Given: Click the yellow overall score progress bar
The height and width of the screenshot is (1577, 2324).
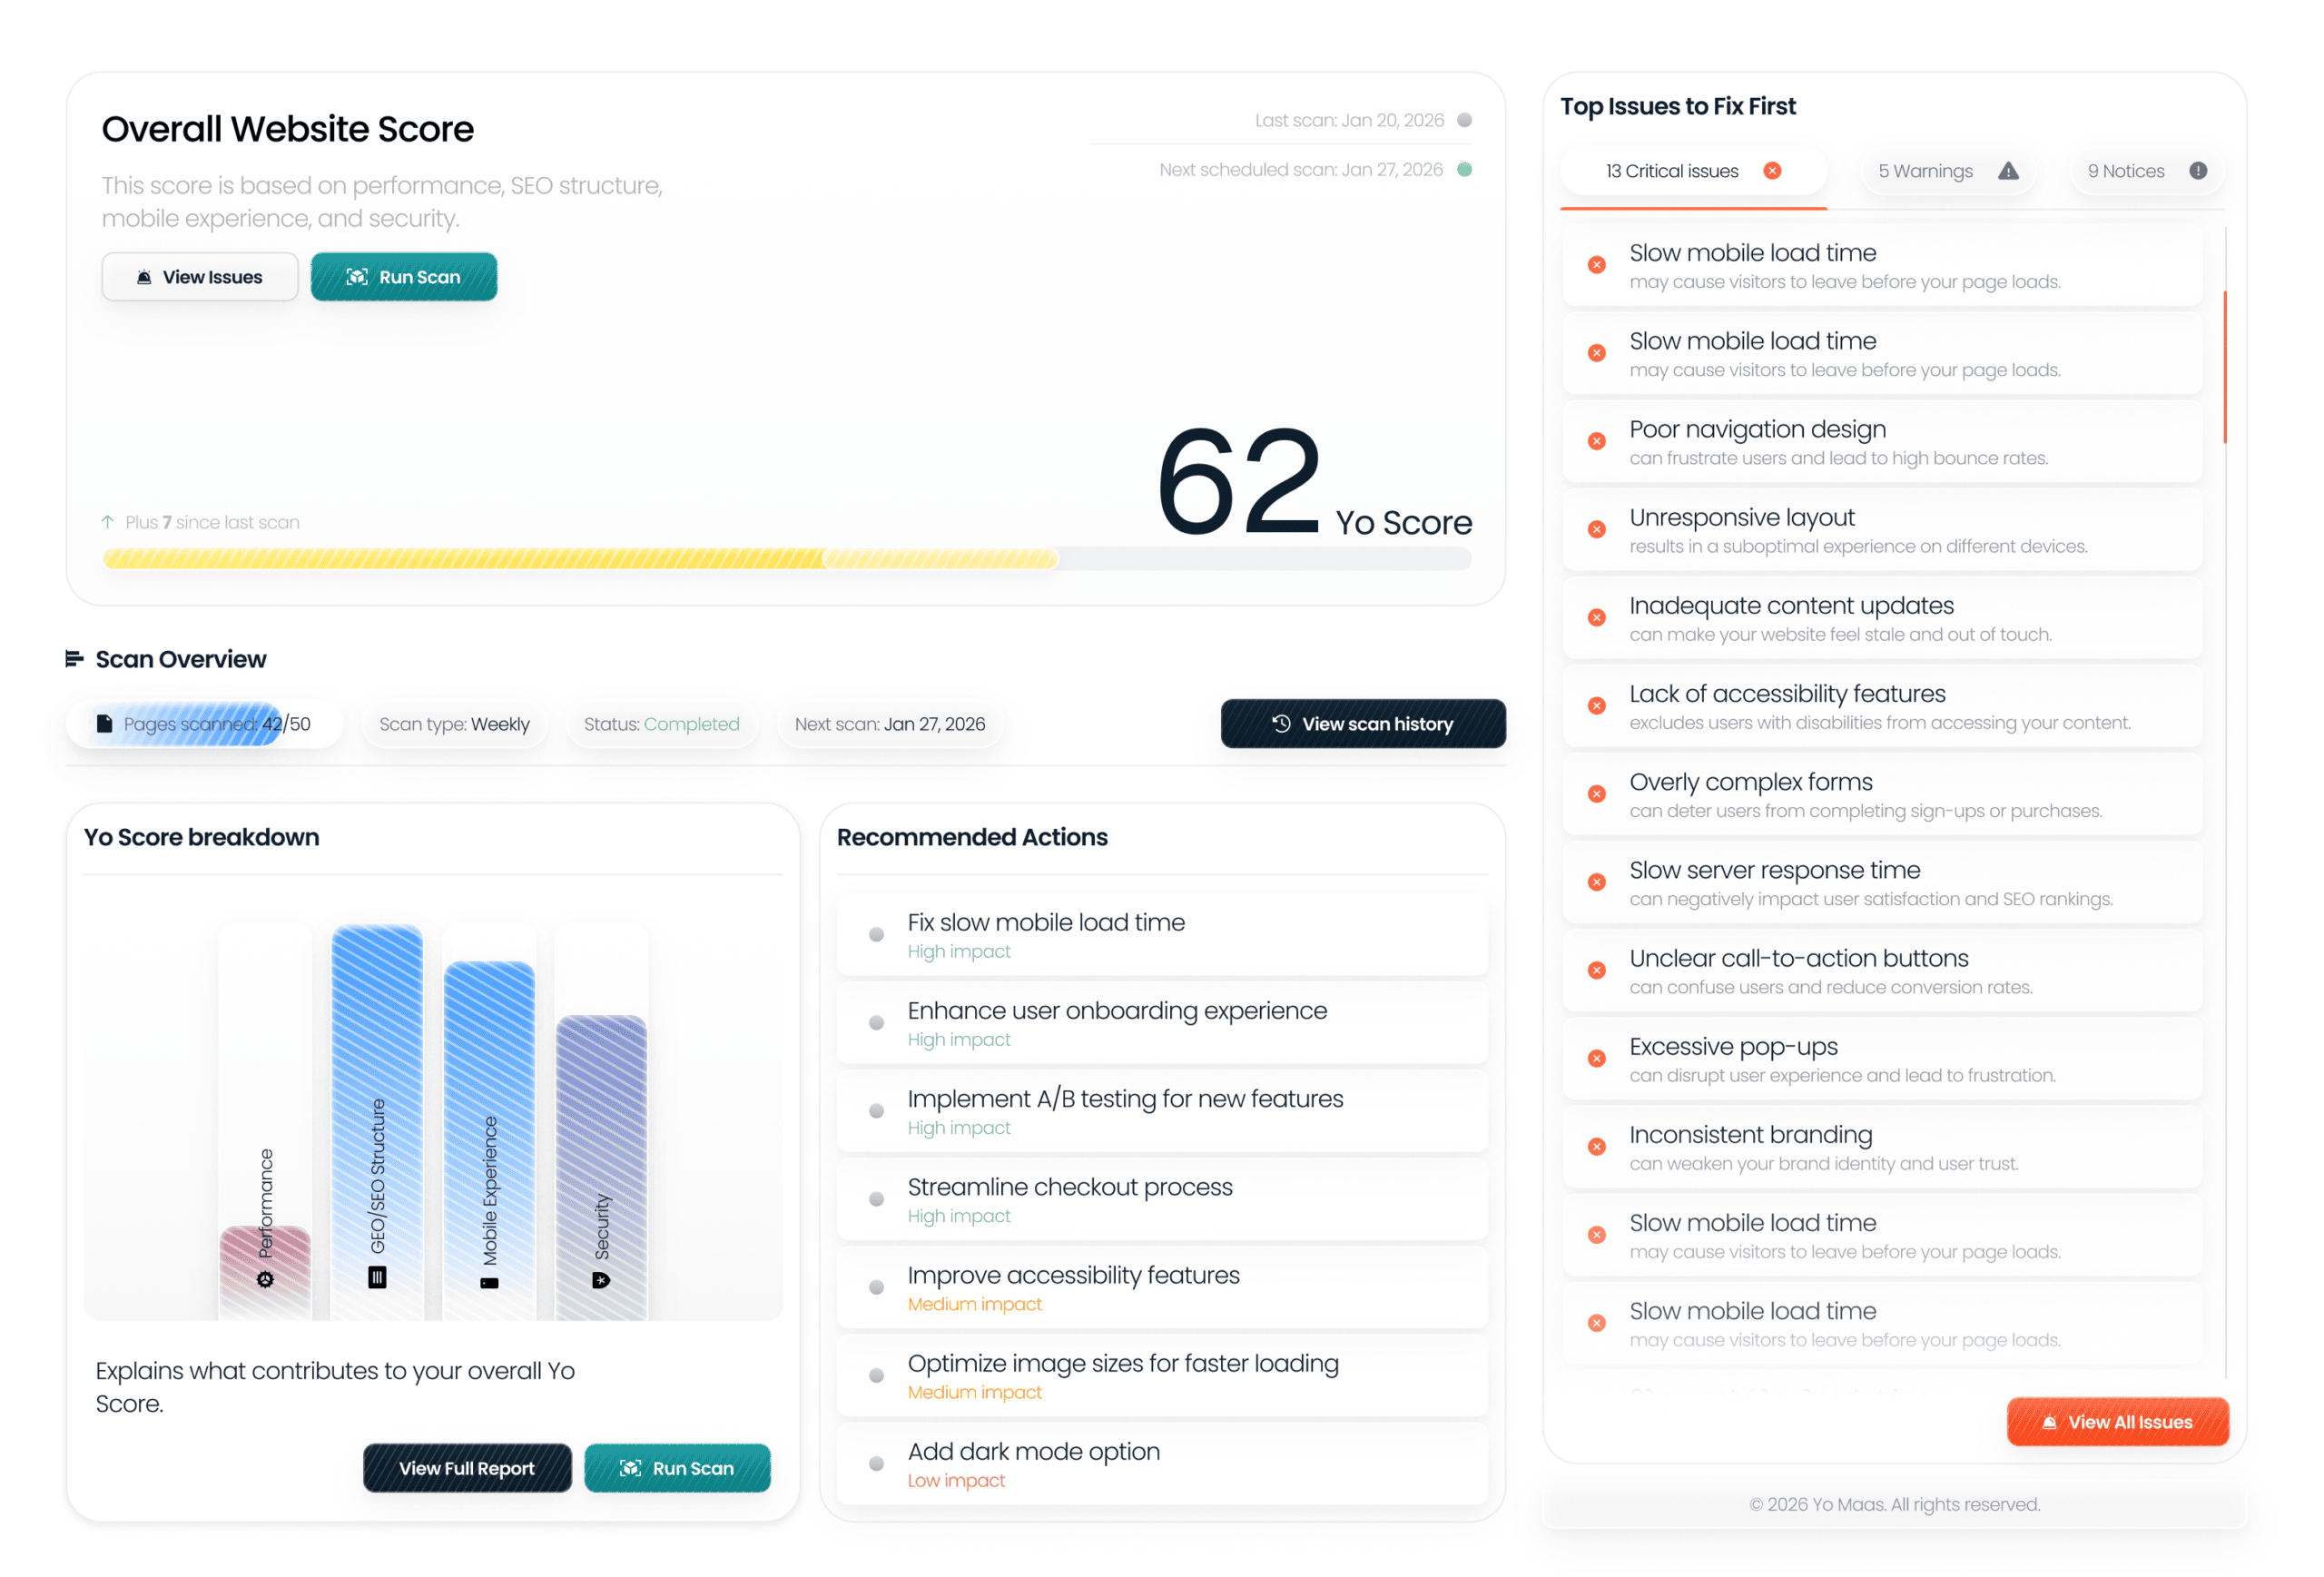Looking at the screenshot, I should (786, 557).
